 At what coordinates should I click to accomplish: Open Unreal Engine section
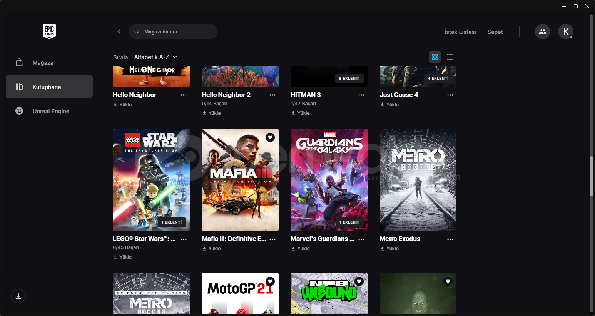[x=49, y=111]
